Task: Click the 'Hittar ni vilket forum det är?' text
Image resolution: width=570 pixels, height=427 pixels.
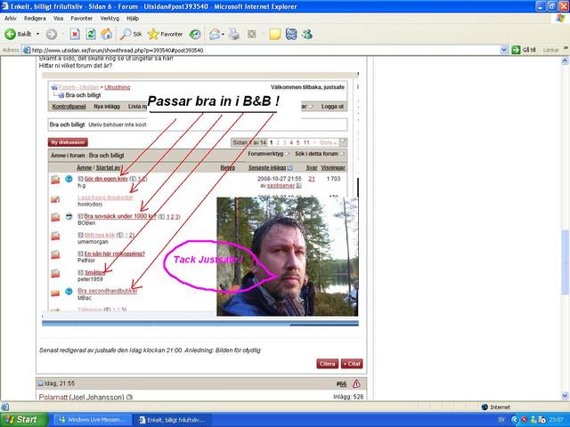Action: pos(75,66)
